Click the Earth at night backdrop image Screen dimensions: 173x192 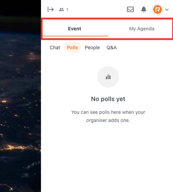click(x=20, y=110)
